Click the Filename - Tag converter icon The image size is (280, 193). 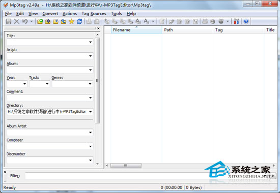click(x=115, y=21)
